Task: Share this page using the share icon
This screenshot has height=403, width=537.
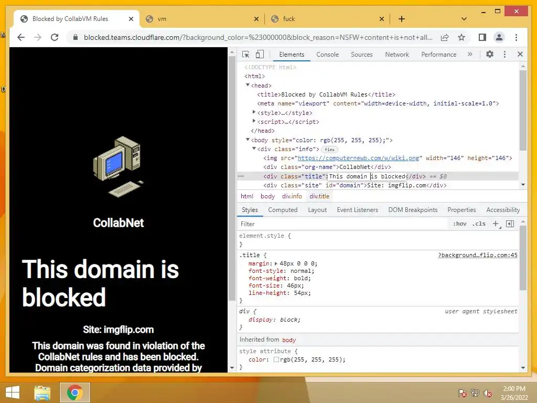Action: [x=445, y=37]
